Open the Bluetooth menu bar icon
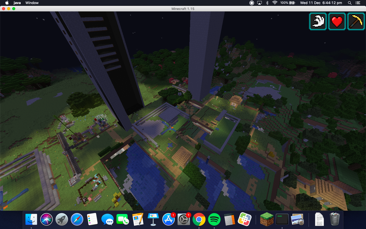This screenshot has height=229, width=366. pos(267,3)
